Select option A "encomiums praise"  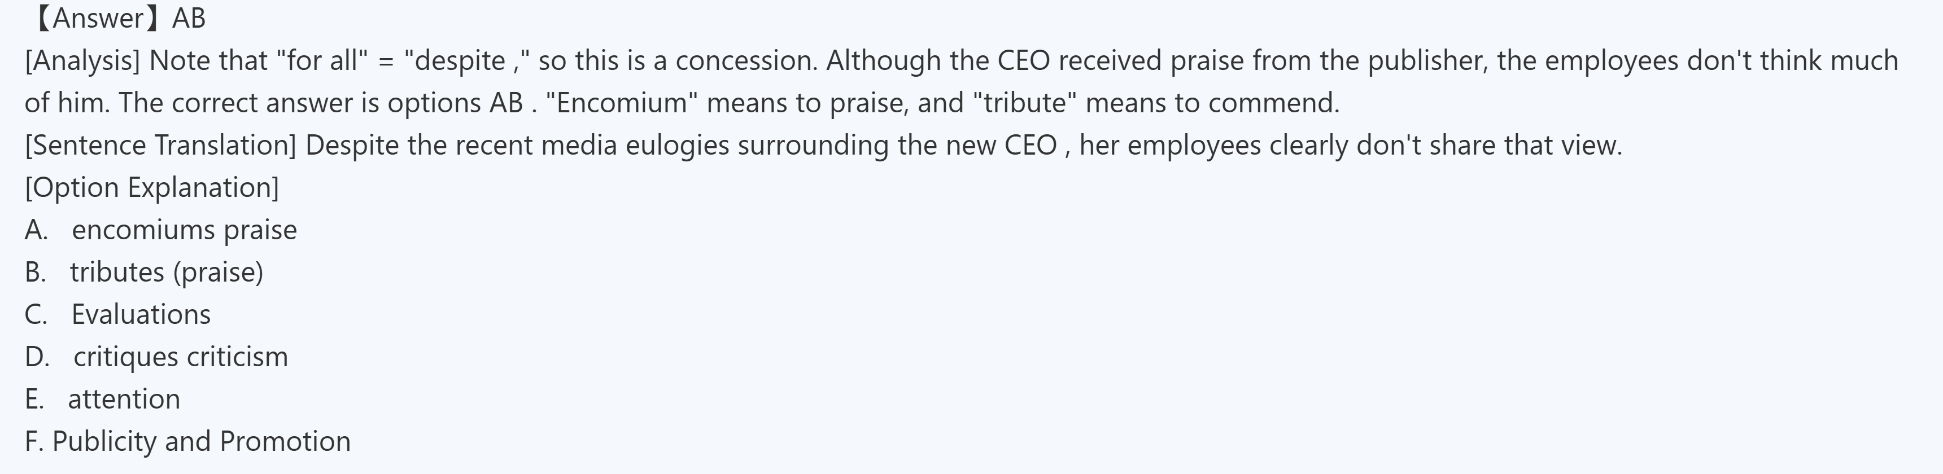tap(184, 230)
